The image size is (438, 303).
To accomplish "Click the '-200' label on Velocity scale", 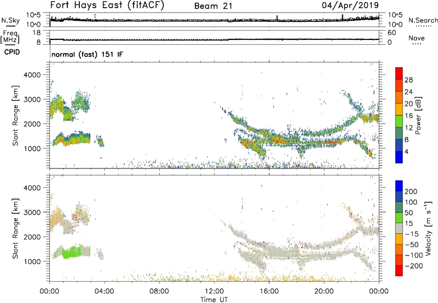I will click(x=413, y=266).
